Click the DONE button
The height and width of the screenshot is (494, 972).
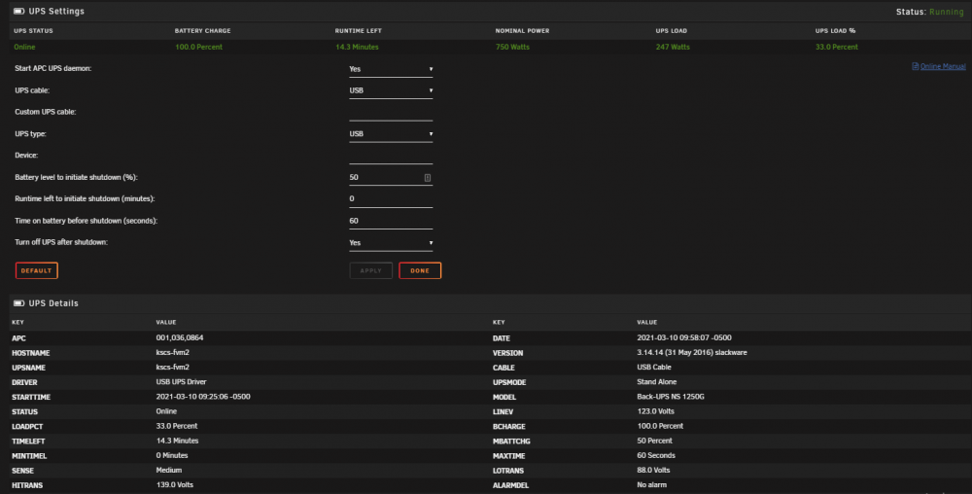point(420,270)
